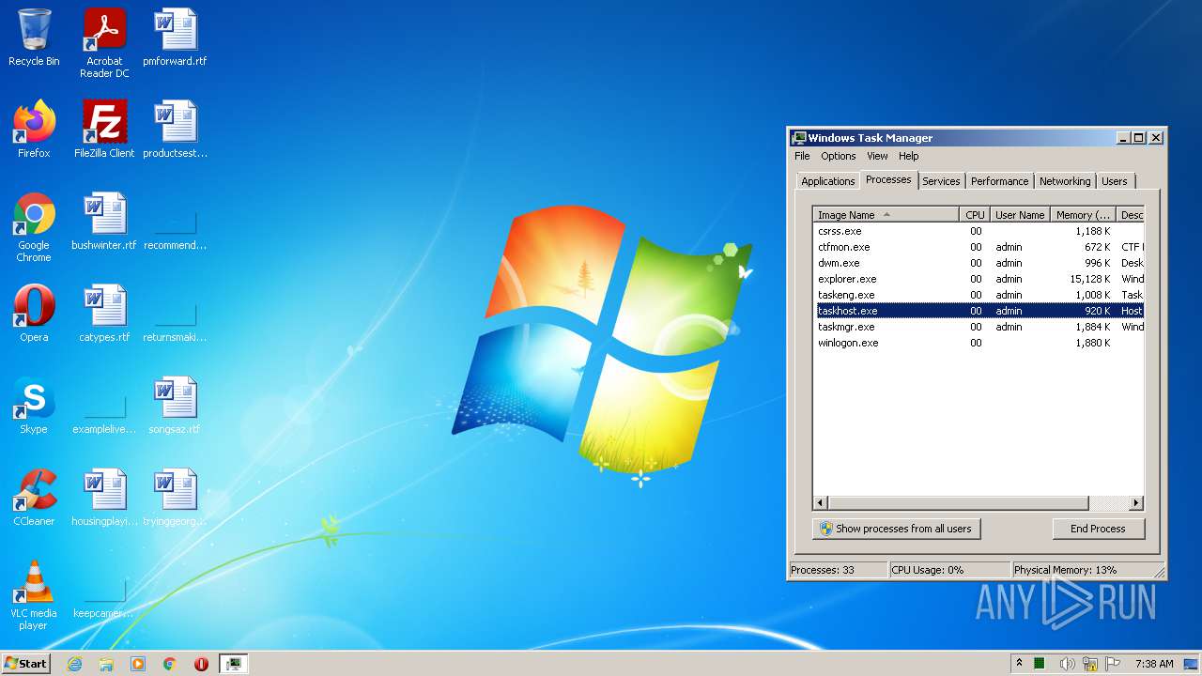
Task: Sort processes by CPU column
Action: [975, 215]
